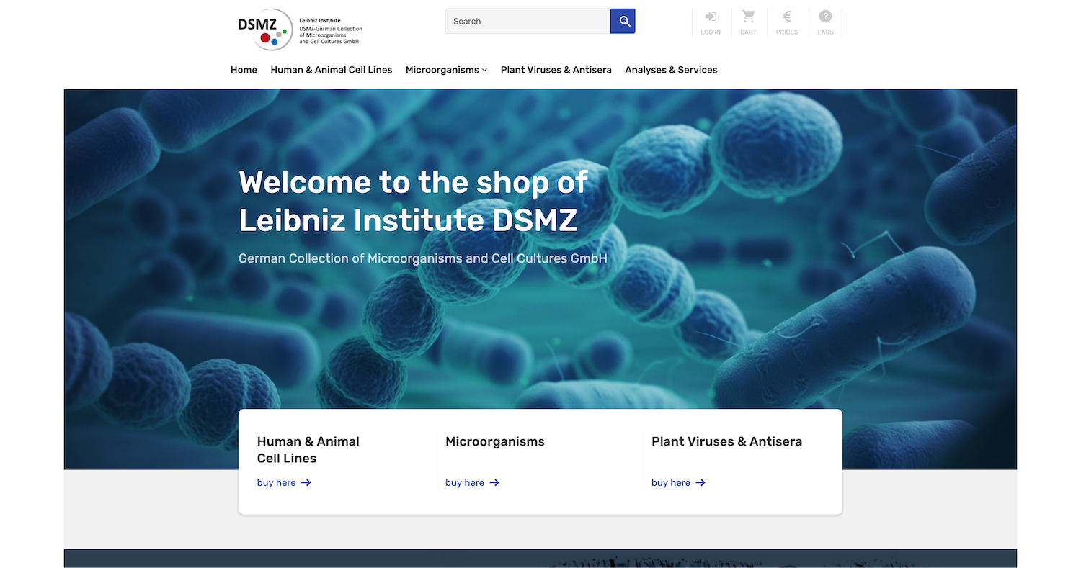Click buy here under Microorganisms
This screenshot has height=568, width=1081.
(472, 483)
